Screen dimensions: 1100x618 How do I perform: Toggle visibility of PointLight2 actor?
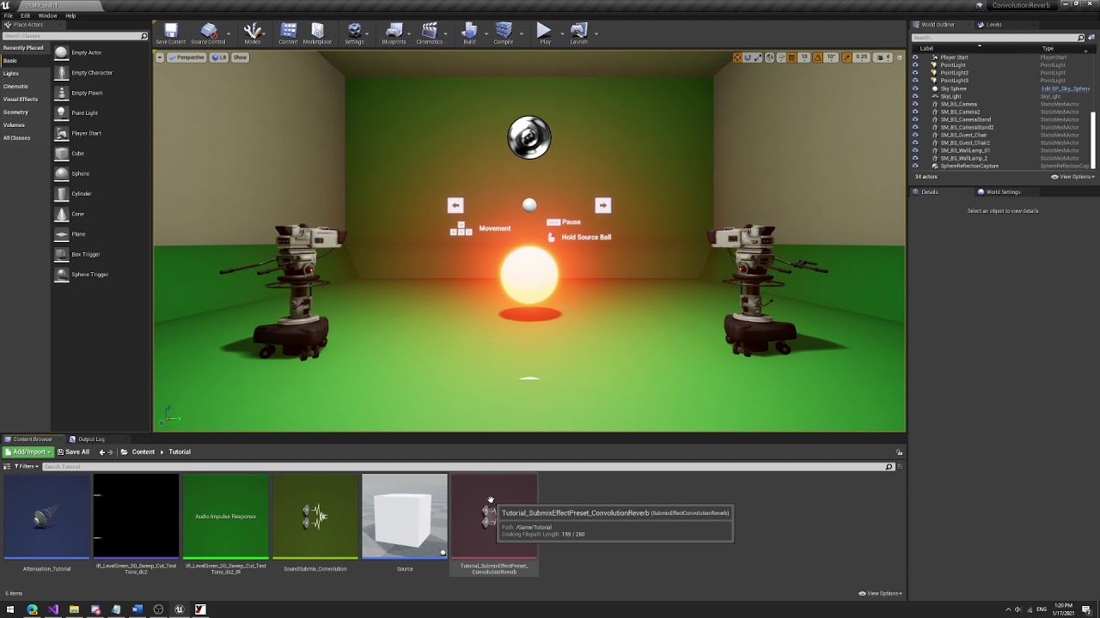point(915,73)
